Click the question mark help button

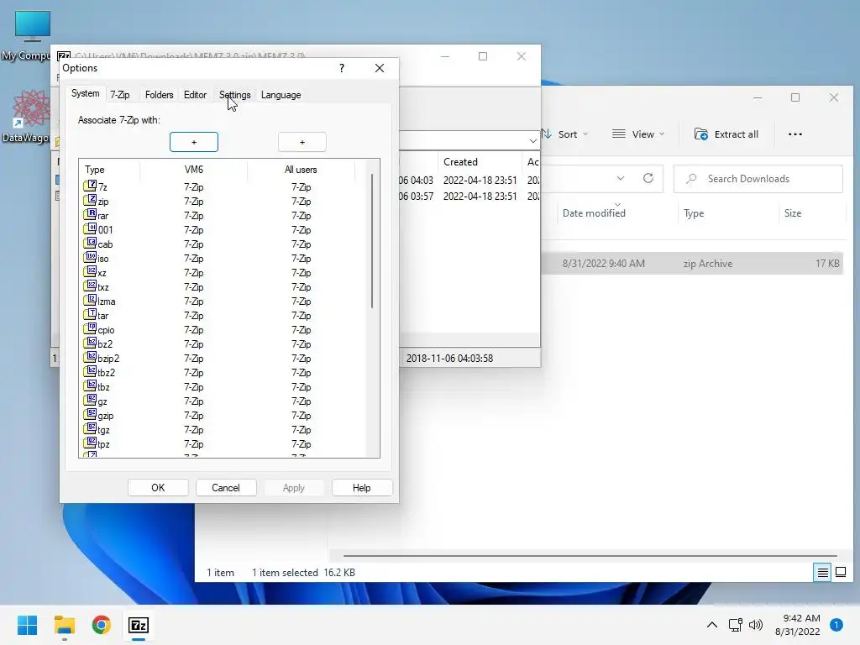[x=342, y=68]
